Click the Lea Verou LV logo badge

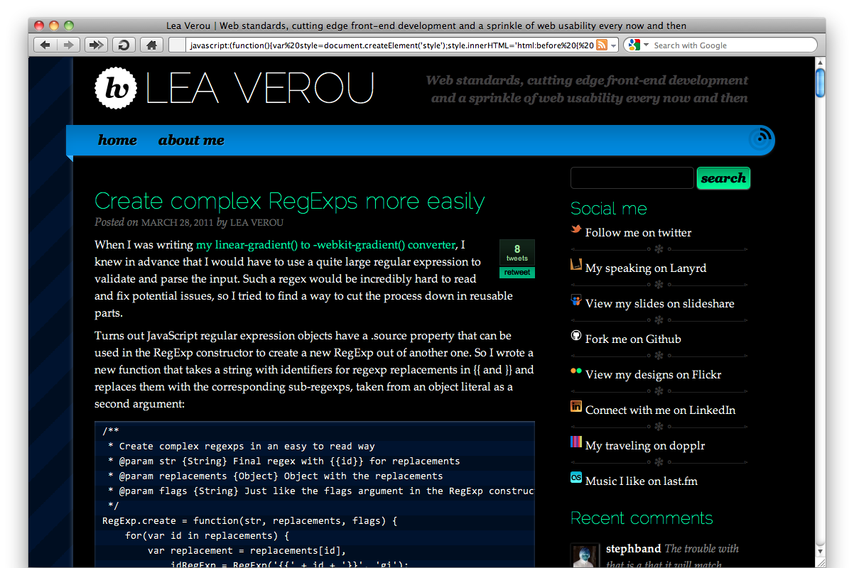pyautogui.click(x=115, y=88)
